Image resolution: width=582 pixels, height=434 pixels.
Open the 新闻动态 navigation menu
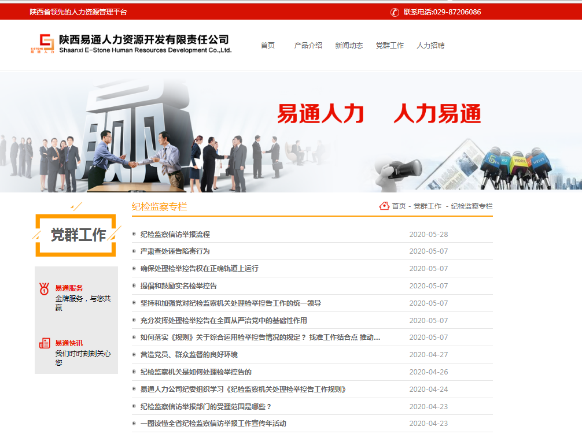pyautogui.click(x=349, y=45)
